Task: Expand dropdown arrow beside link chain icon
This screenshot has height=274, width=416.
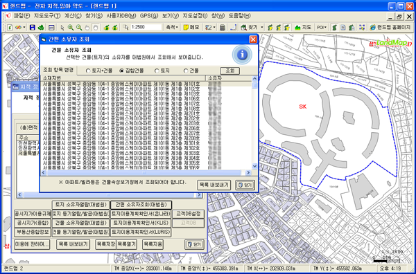Action: [x=24, y=27]
